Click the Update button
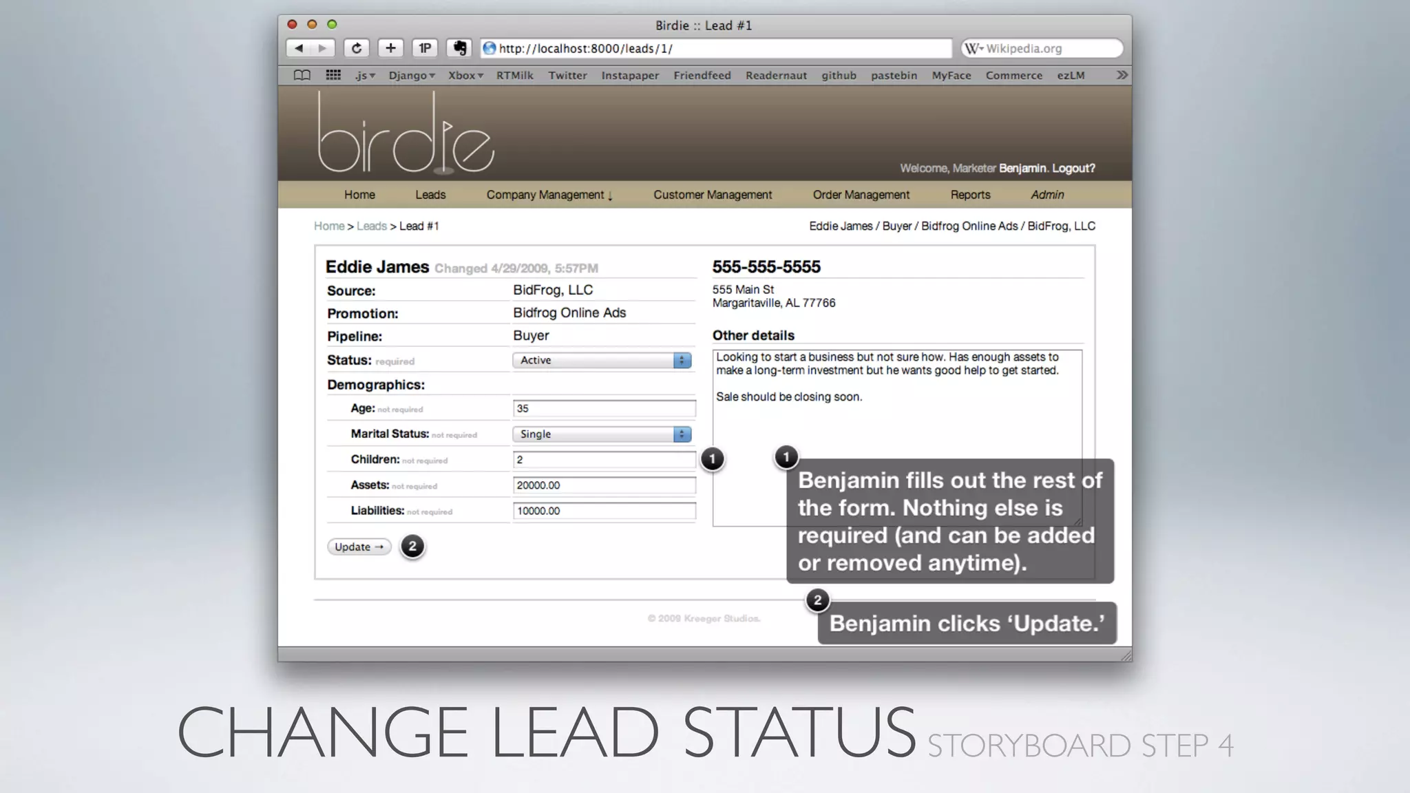The width and height of the screenshot is (1410, 793). click(359, 547)
